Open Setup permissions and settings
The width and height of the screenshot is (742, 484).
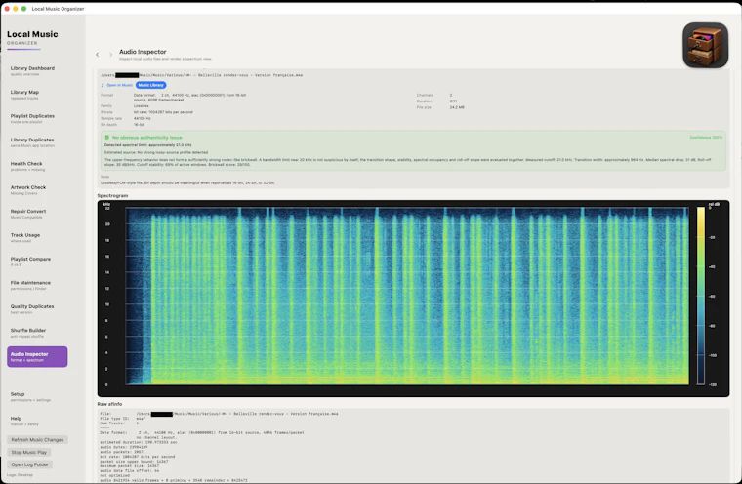click(x=30, y=396)
